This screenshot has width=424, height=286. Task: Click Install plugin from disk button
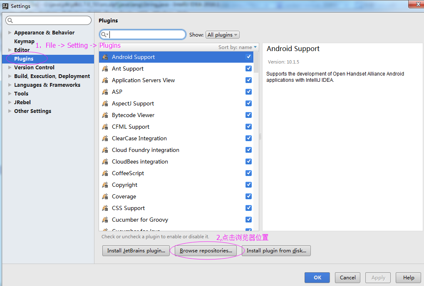click(276, 251)
